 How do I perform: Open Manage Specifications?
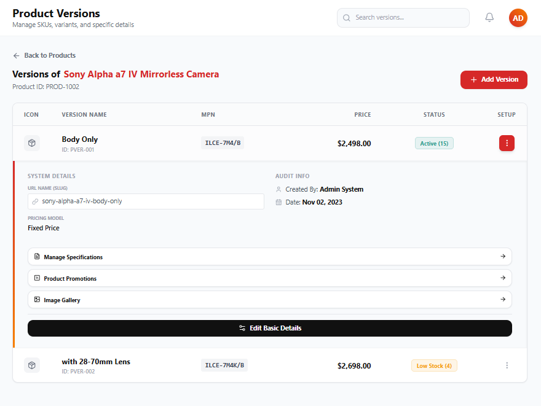point(269,256)
